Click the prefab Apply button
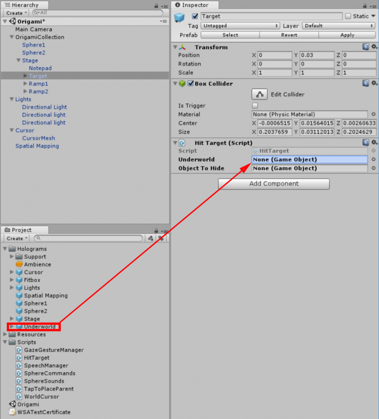The width and height of the screenshot is (379, 419). pyautogui.click(x=347, y=35)
